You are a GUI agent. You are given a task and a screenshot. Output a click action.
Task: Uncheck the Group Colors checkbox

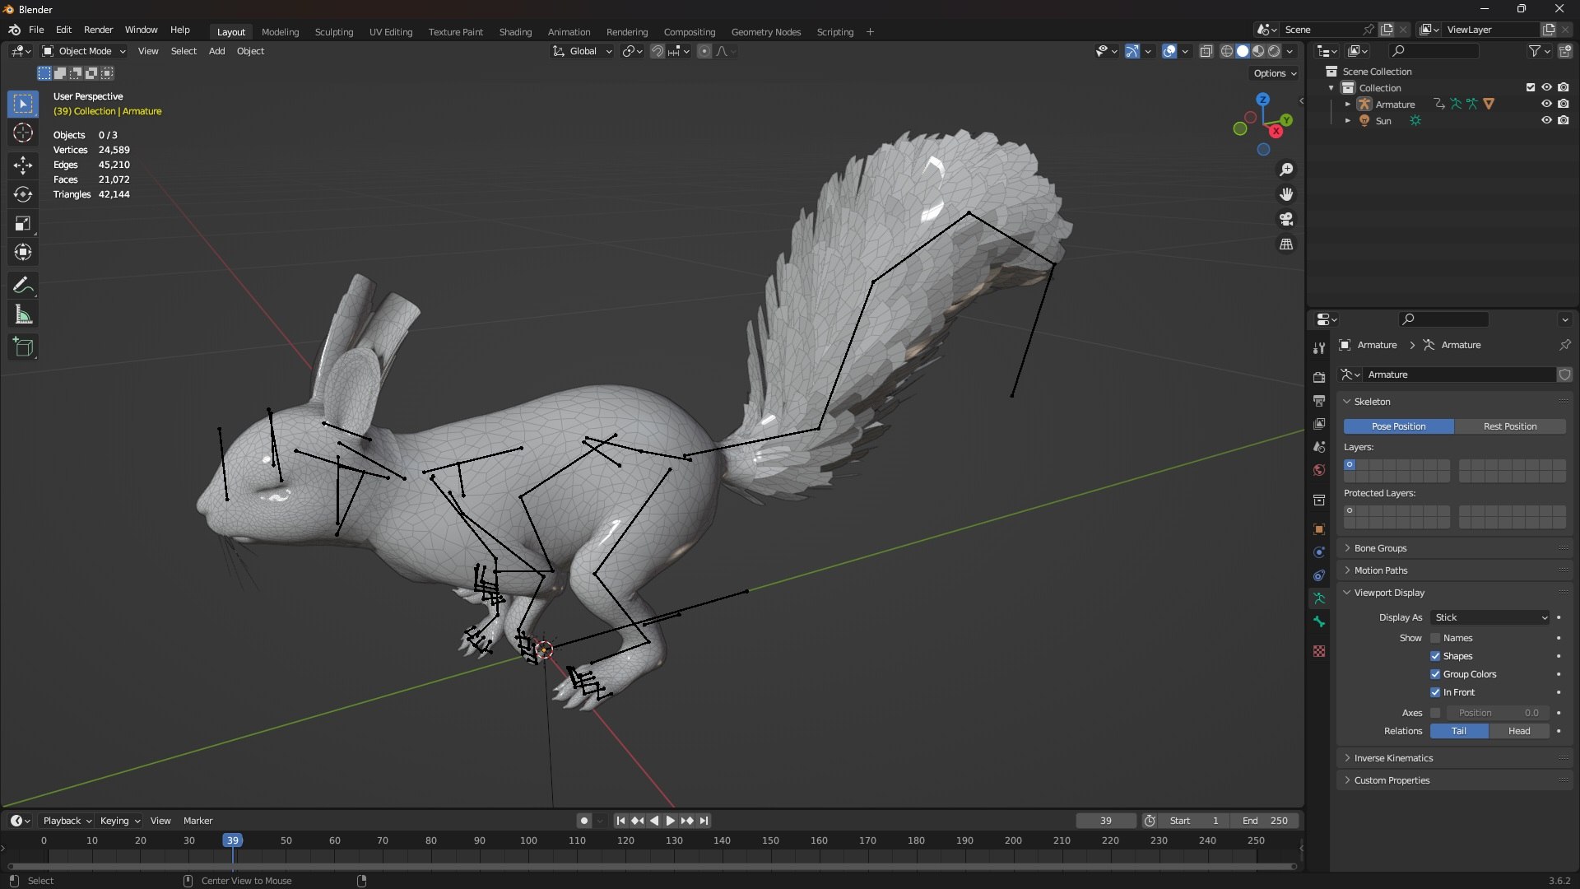[1435, 674]
